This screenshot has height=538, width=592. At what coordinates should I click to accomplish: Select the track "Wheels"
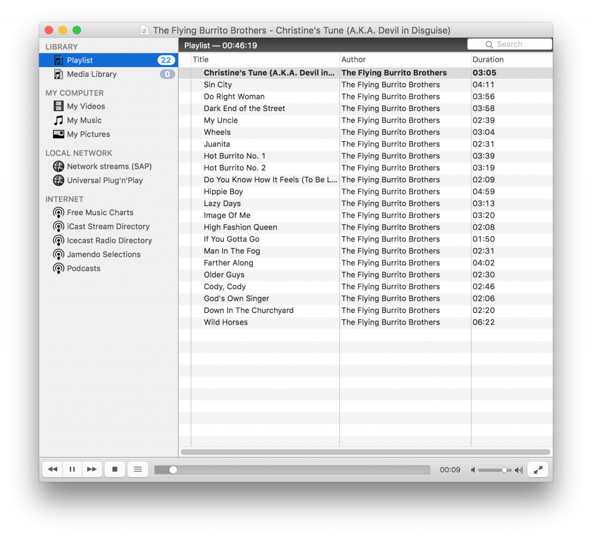[x=365, y=132]
